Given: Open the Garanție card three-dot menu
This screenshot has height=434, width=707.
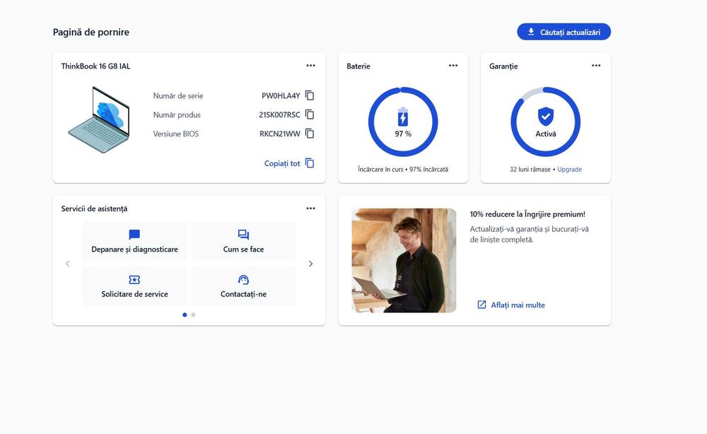Looking at the screenshot, I should point(596,65).
